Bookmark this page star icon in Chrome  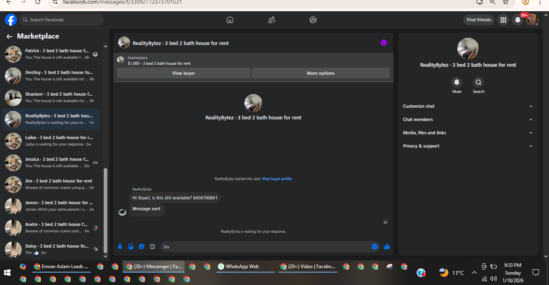[x=506, y=2]
